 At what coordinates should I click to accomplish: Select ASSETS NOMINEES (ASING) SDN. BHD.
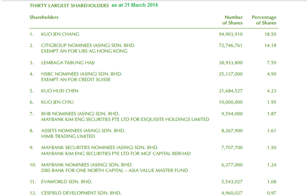(x=83, y=131)
